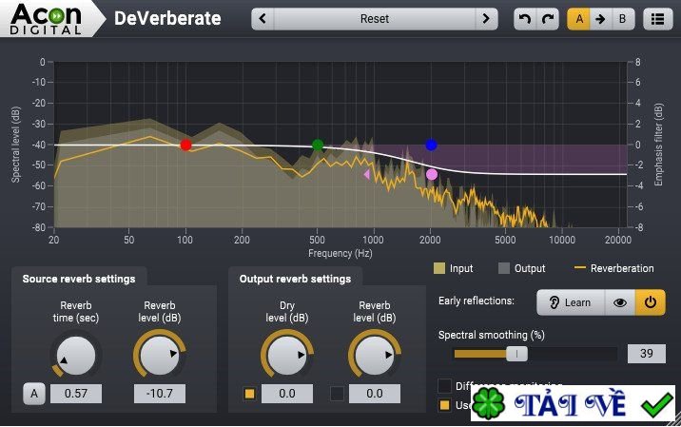Open the plugin menu list icon
This screenshot has height=427, width=681.
(657, 19)
